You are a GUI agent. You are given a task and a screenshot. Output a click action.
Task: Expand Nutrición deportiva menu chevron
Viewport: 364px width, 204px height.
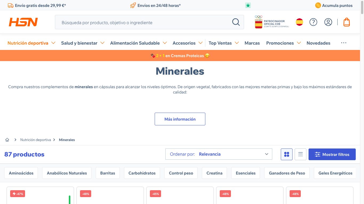pyautogui.click(x=53, y=43)
